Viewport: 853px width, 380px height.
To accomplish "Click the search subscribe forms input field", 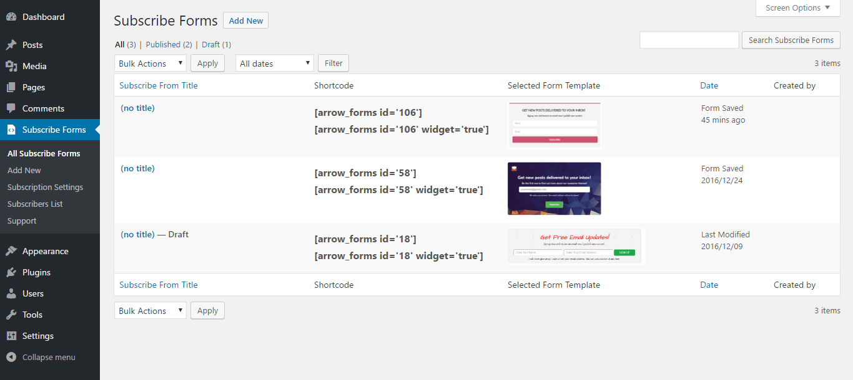I will click(689, 40).
